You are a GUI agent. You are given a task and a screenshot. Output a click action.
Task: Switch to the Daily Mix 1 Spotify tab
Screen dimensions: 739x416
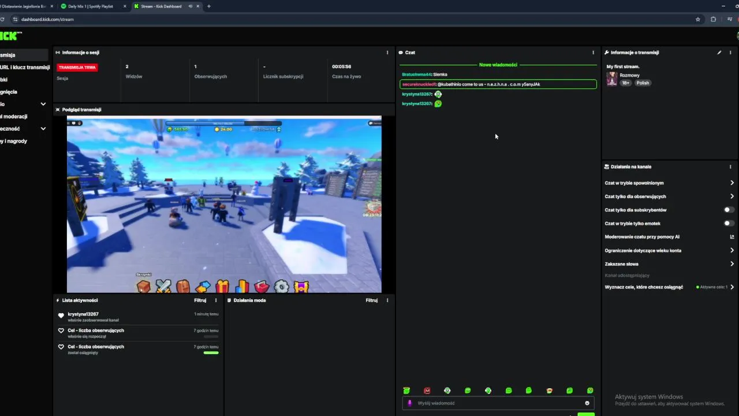tap(92, 6)
